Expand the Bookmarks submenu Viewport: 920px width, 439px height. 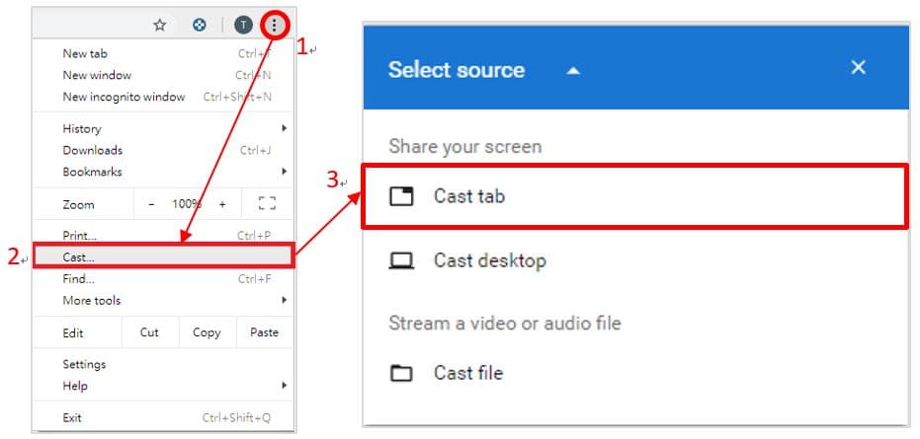pyautogui.click(x=163, y=172)
